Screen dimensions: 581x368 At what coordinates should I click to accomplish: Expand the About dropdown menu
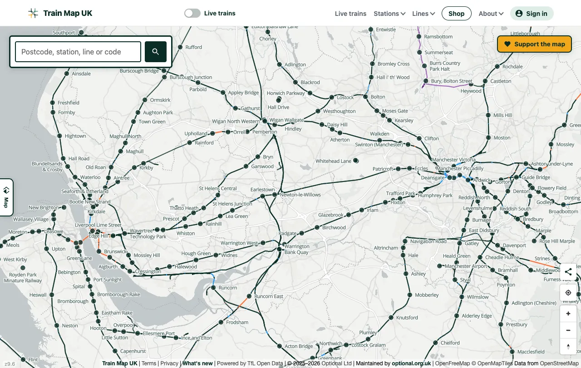pos(491,14)
